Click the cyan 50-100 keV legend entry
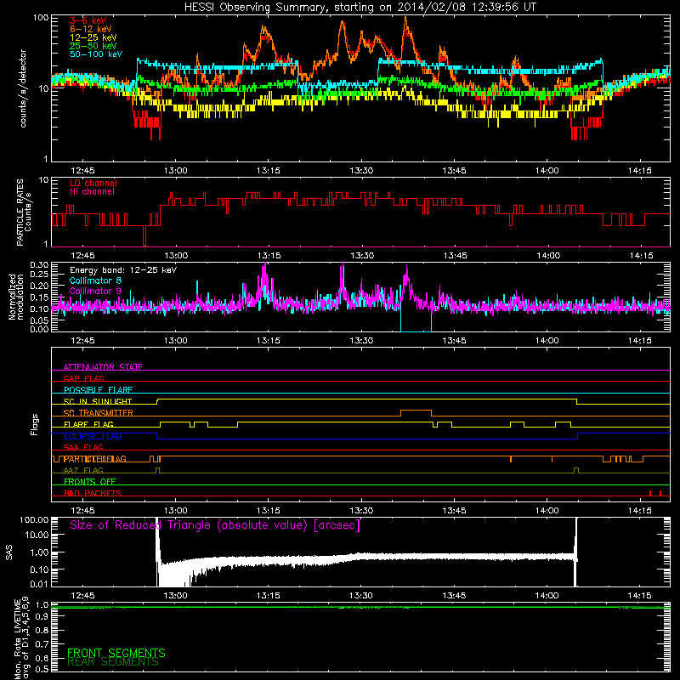 pyautogui.click(x=96, y=54)
